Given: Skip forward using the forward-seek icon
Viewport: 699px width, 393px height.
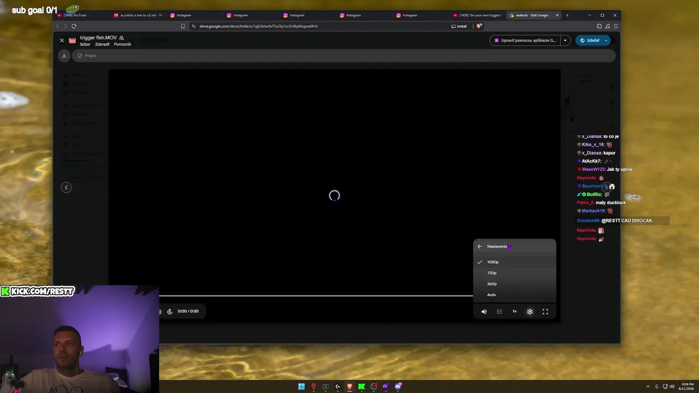Looking at the screenshot, I should (170, 312).
